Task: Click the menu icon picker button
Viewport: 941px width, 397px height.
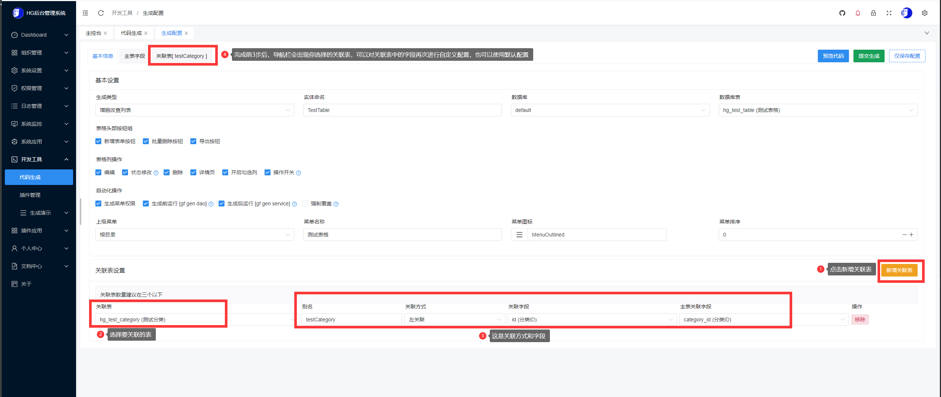Action: 519,235
